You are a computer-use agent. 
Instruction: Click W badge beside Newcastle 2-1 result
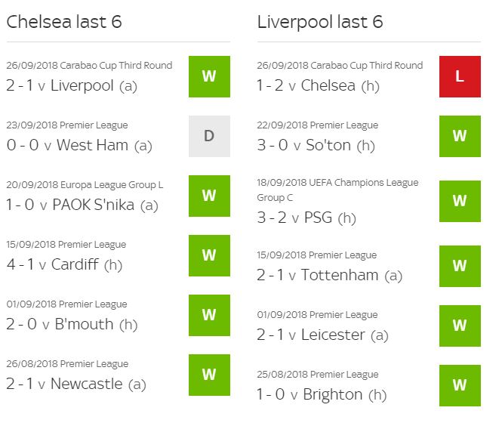(209, 375)
